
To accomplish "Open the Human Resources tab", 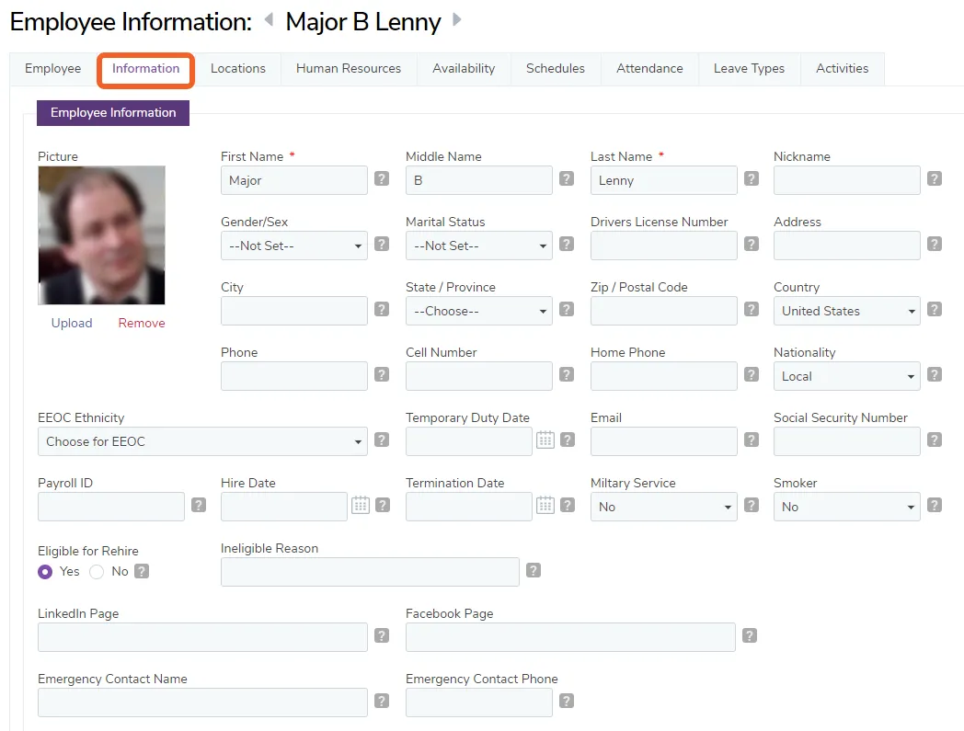I will 349,69.
